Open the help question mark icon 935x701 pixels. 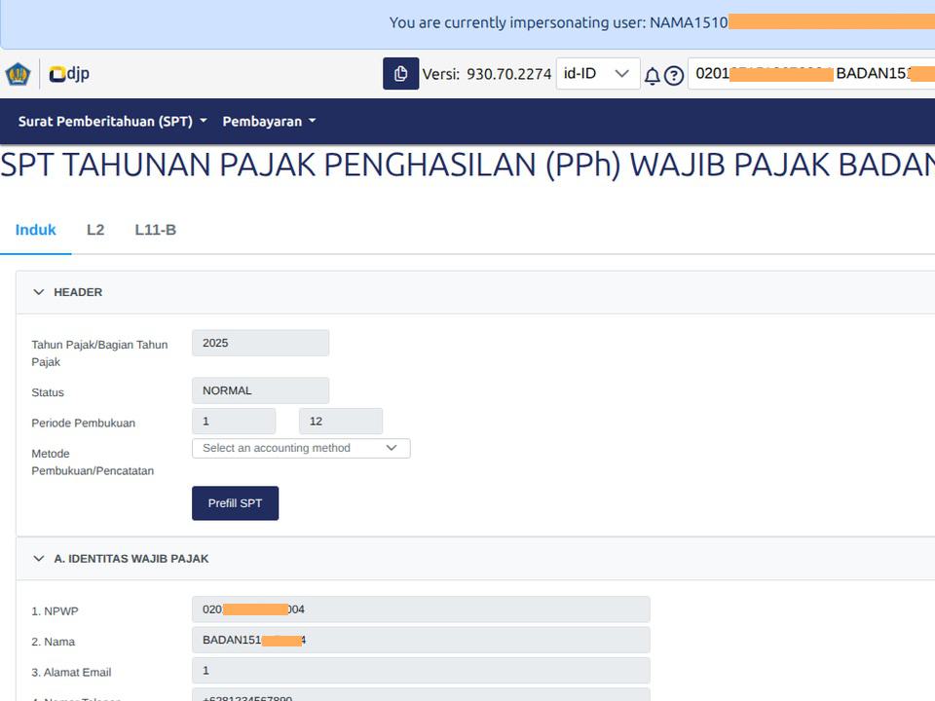point(674,76)
